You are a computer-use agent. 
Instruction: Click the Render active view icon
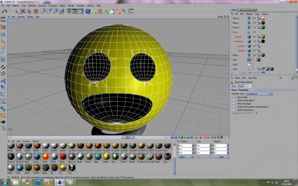[x=69, y=11]
